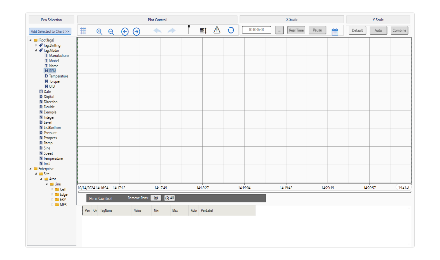Expand the Cell folder
This screenshot has height=260, width=440.
pyautogui.click(x=52, y=189)
